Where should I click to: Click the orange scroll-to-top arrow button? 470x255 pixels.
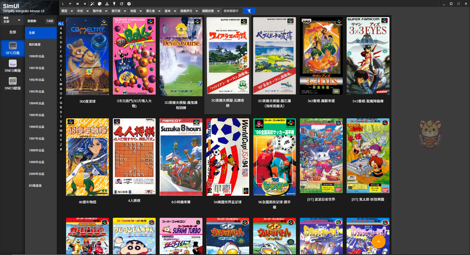[378, 241]
